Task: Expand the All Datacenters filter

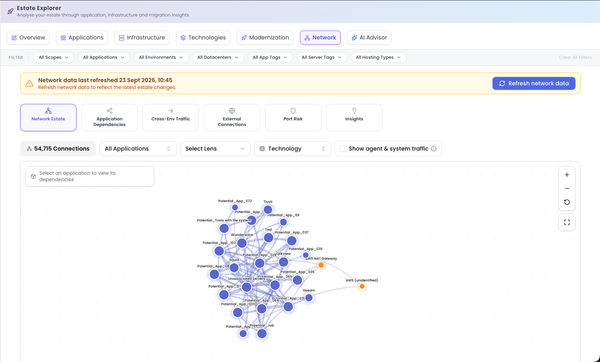Action: 218,57
